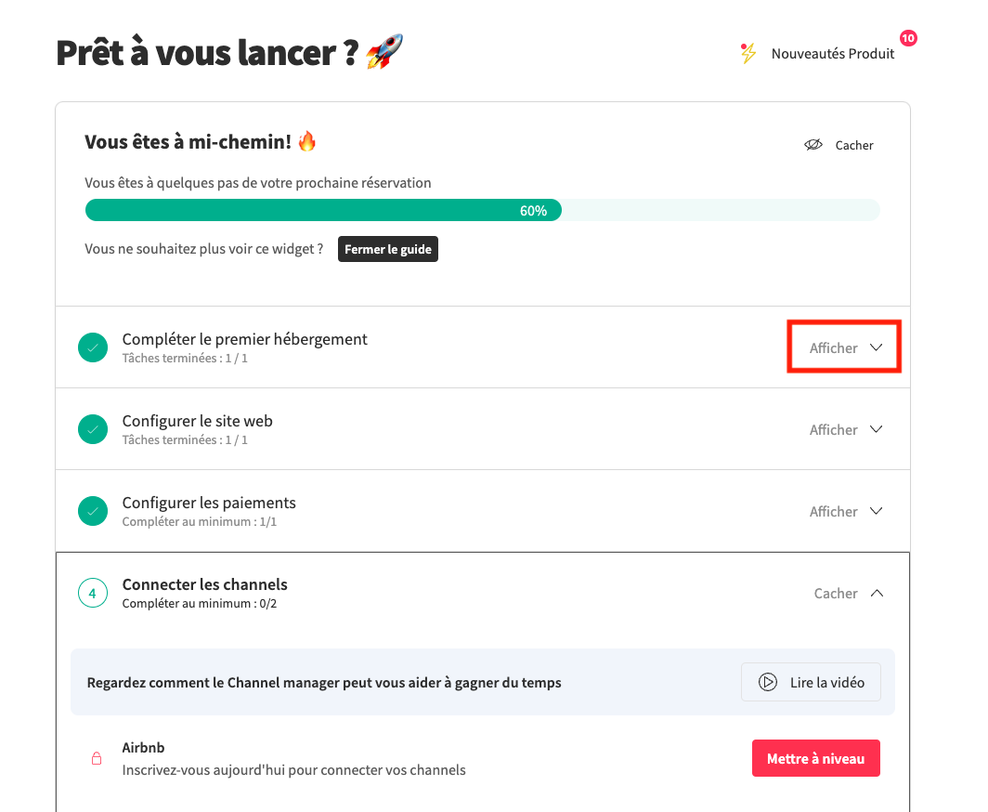Expand Compléter le premier hébergement with Afficher

tap(845, 347)
